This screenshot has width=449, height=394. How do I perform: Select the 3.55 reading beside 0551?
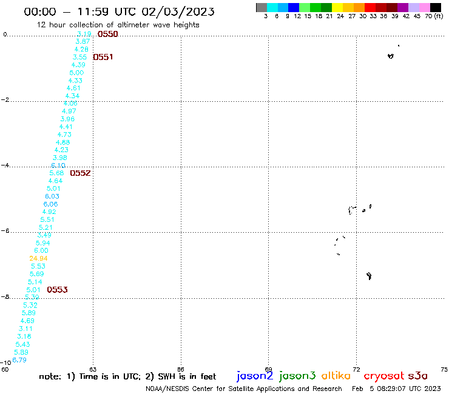[x=79, y=57]
